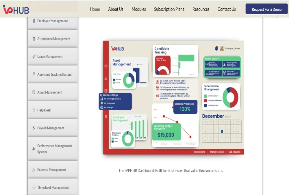Click the Performance Management donut chart
Screen dimensions: 289x195
point(230,97)
